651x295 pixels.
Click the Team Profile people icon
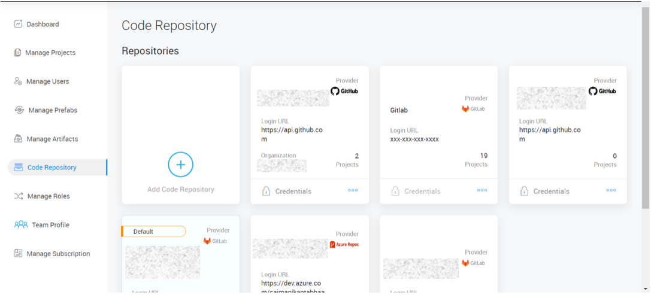(21, 225)
